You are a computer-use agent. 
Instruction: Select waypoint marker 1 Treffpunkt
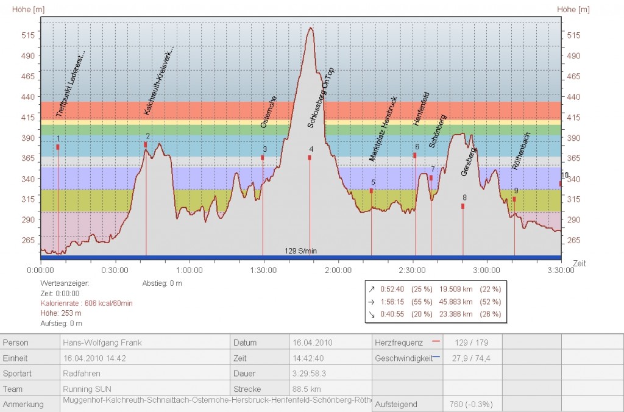[58, 147]
